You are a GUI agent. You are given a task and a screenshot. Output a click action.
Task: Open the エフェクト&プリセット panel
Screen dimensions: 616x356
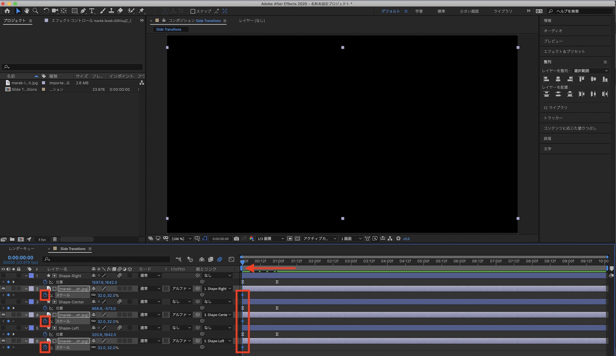pyautogui.click(x=564, y=51)
